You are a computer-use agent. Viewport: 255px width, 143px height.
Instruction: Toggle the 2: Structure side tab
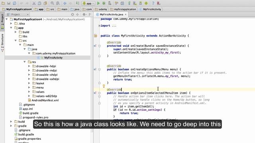[2, 43]
